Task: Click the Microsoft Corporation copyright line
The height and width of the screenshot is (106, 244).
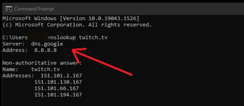Action: point(77,25)
